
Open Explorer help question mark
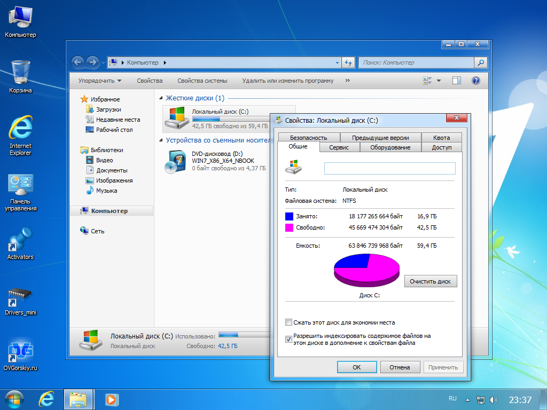pyautogui.click(x=475, y=81)
